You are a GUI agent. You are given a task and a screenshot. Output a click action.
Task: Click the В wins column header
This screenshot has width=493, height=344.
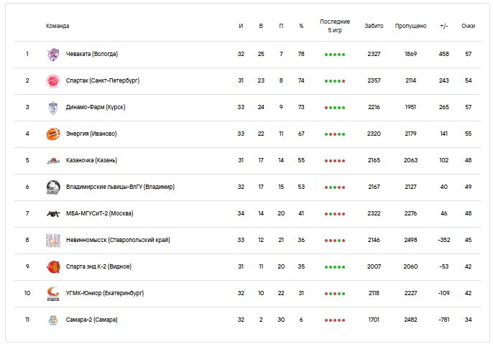tap(261, 26)
